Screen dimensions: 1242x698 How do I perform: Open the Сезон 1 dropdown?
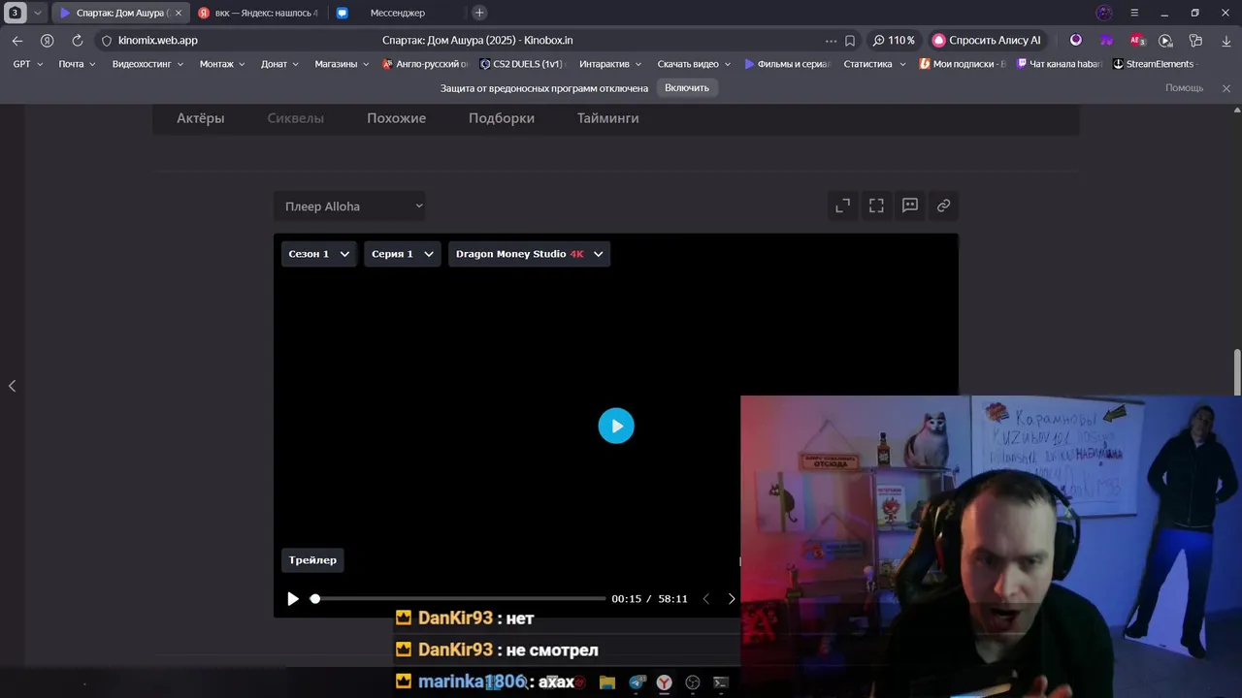318,254
